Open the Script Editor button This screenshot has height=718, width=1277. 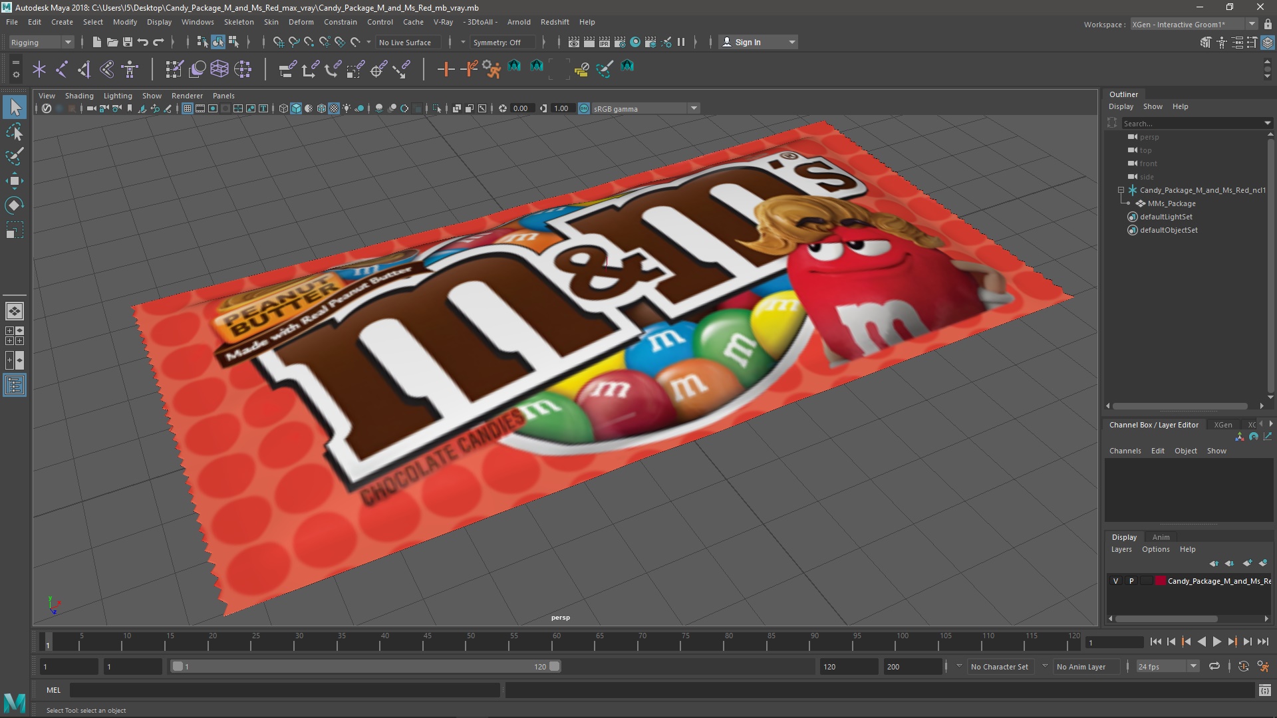[1264, 690]
